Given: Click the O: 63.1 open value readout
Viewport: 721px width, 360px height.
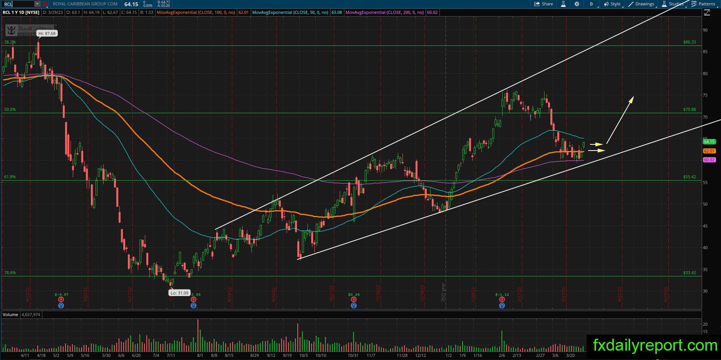Looking at the screenshot, I should tap(73, 12).
